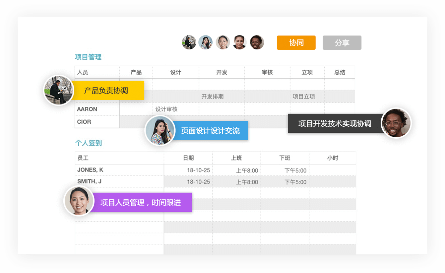Select the 设计 column header
The width and height of the screenshot is (445, 273).
[176, 72]
